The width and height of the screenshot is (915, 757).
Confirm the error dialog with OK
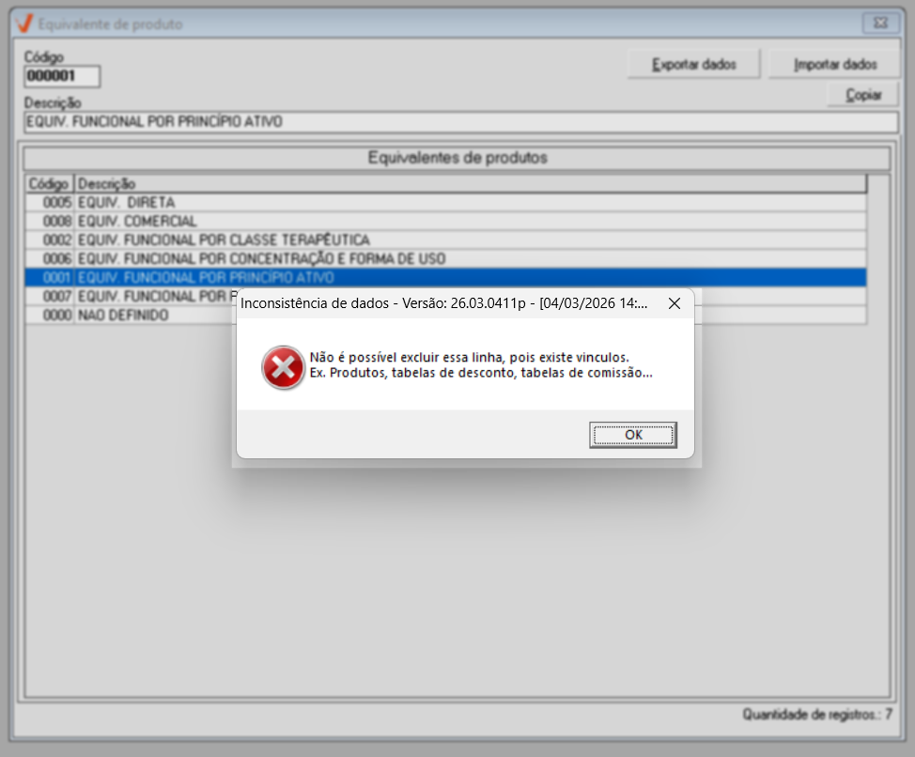tap(633, 435)
